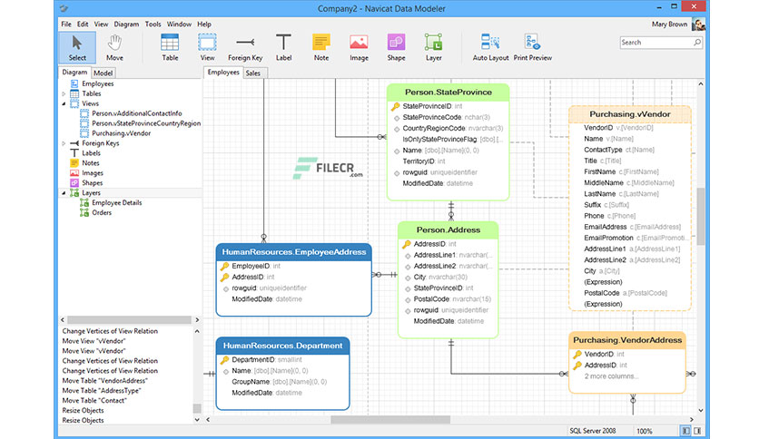The image size is (759, 439).
Task: Open the Edit menu
Action: pyautogui.click(x=83, y=24)
